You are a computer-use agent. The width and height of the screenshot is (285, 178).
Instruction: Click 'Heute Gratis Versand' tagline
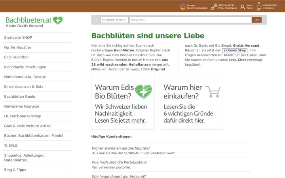24,26
